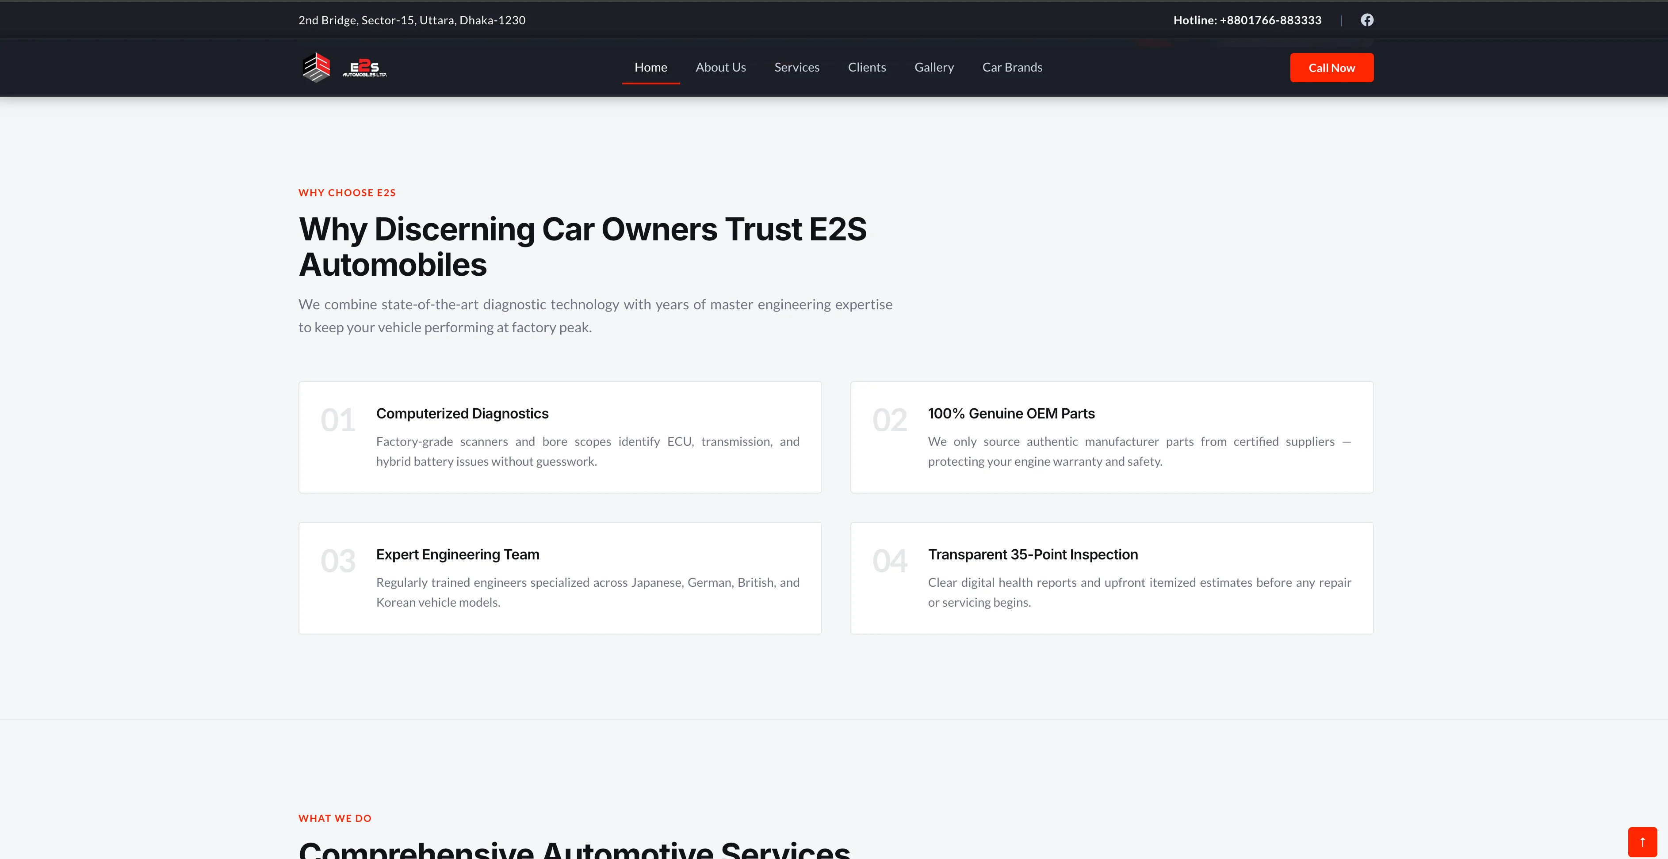
Task: Click the address text in top bar
Action: (x=412, y=20)
